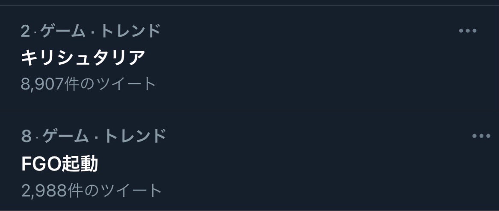Open the FGO起動 trending topic
Image resolution: width=499 pixels, height=211 pixels.
(x=59, y=164)
